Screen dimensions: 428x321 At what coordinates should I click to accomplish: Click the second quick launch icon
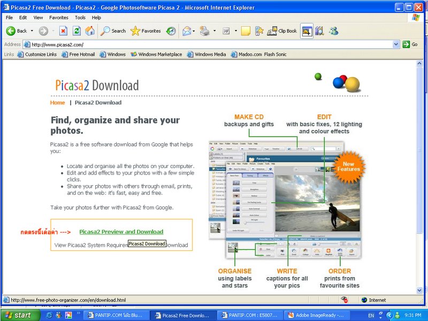59,315
